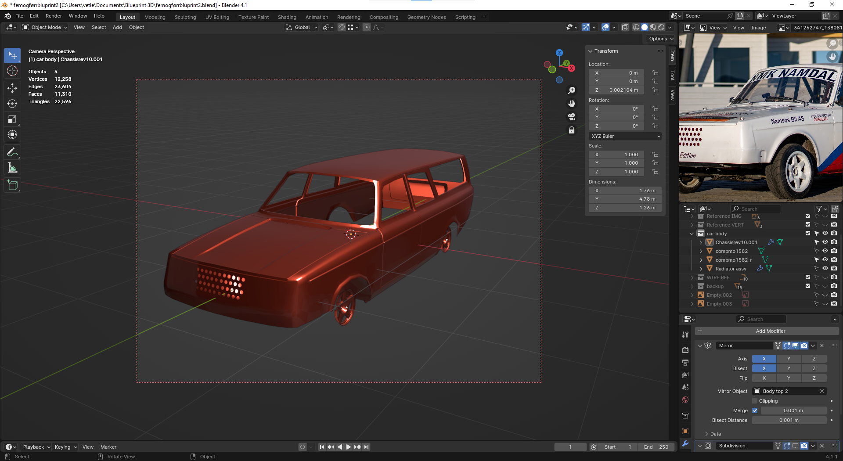Screen dimensions: 843x461
Task: Open the Output properties tab
Action: point(685,363)
